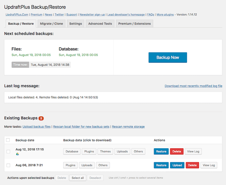Switch to the Migrate / Clone tab
The width and height of the screenshot is (226, 185).
[51, 24]
